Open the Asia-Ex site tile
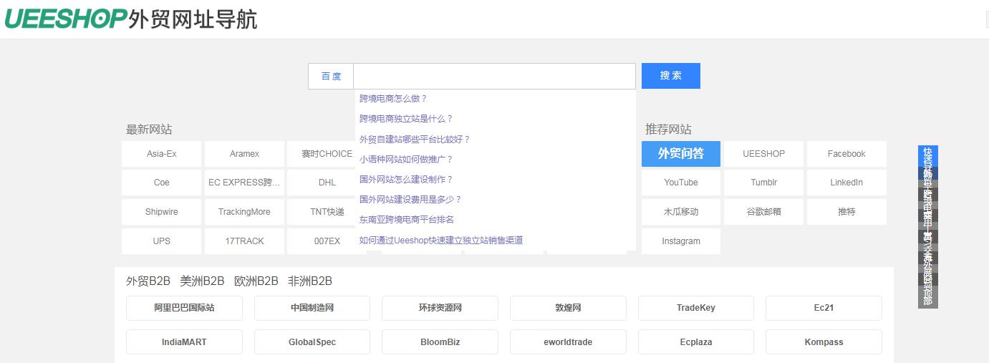989x363 pixels. 162,154
